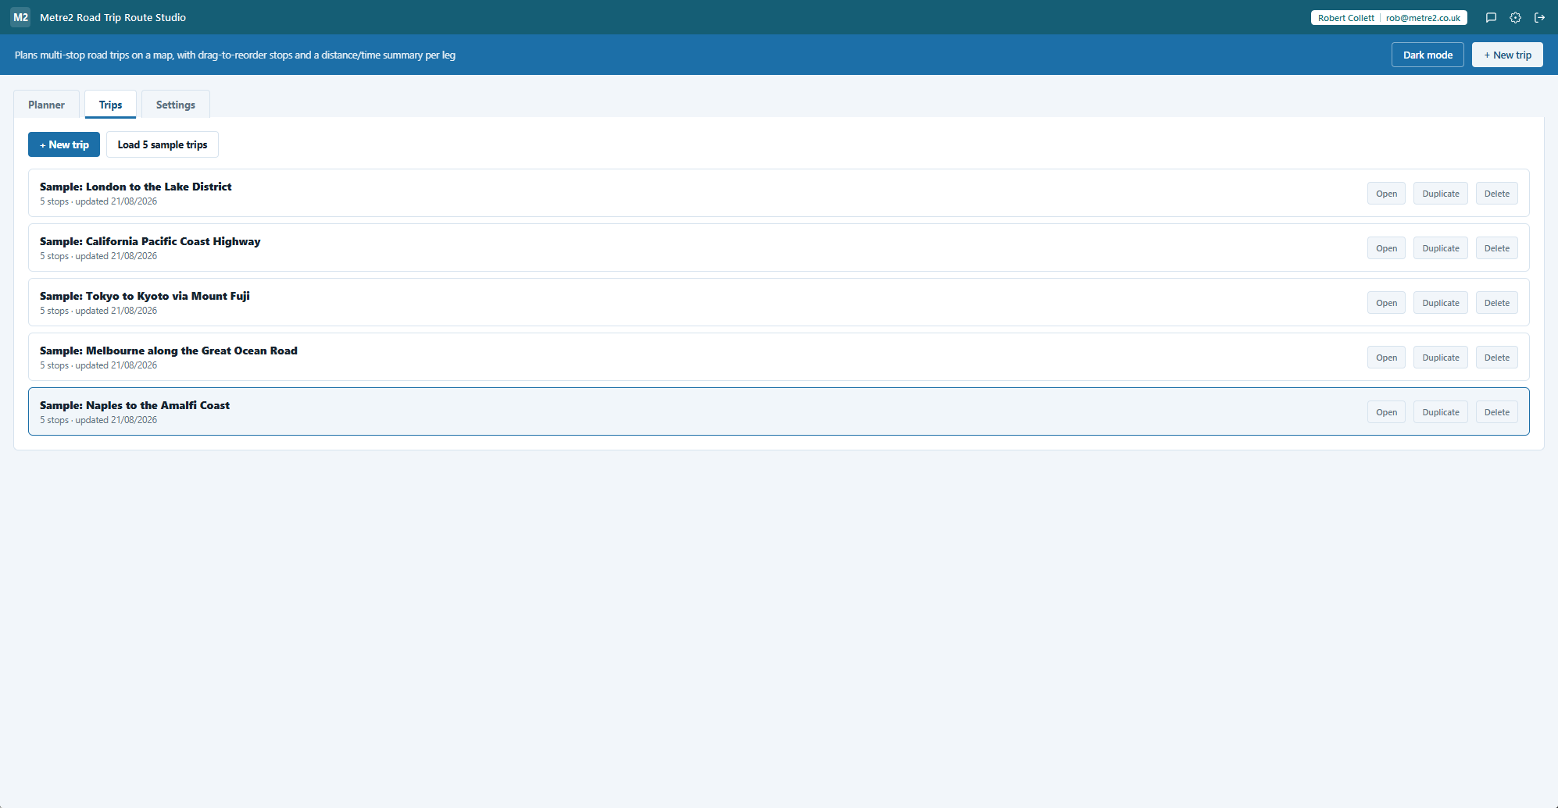Viewport: 1558px width, 808px height.
Task: Open the Melbourne Great Ocean Road trip
Action: (x=1386, y=358)
